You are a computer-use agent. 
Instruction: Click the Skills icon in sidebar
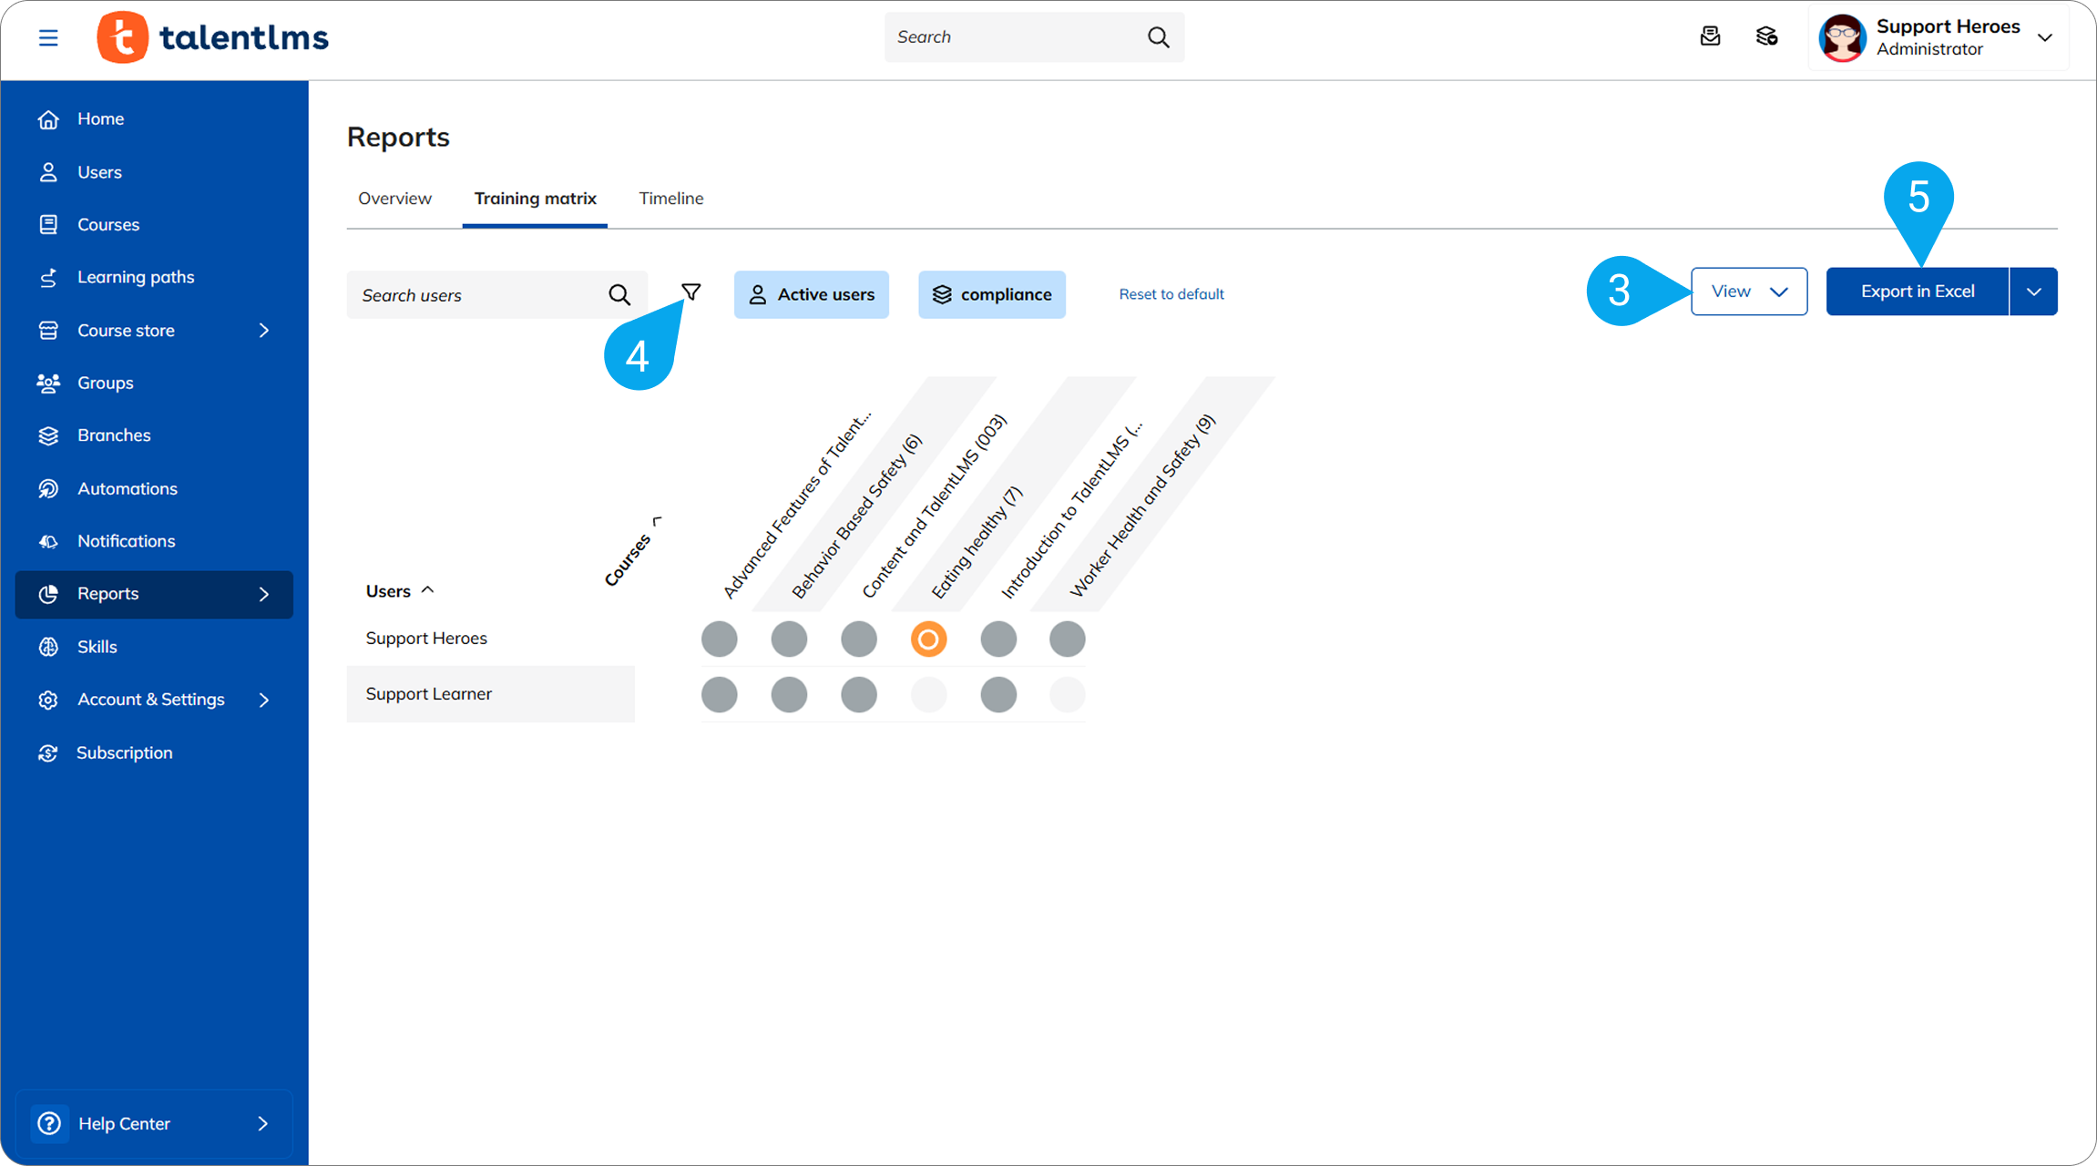pyautogui.click(x=48, y=647)
